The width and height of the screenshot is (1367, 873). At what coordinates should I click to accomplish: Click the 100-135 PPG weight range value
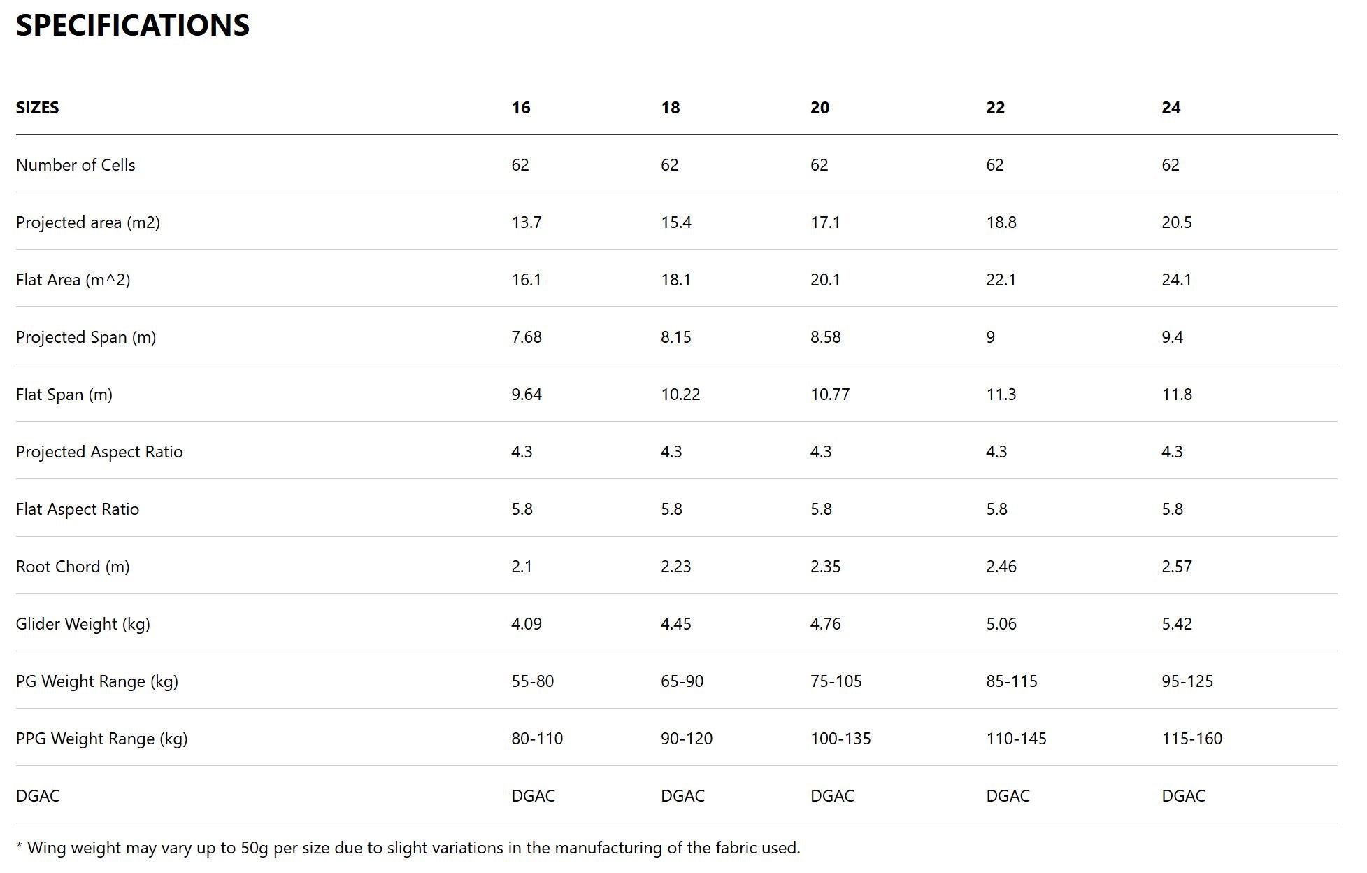[x=840, y=739]
